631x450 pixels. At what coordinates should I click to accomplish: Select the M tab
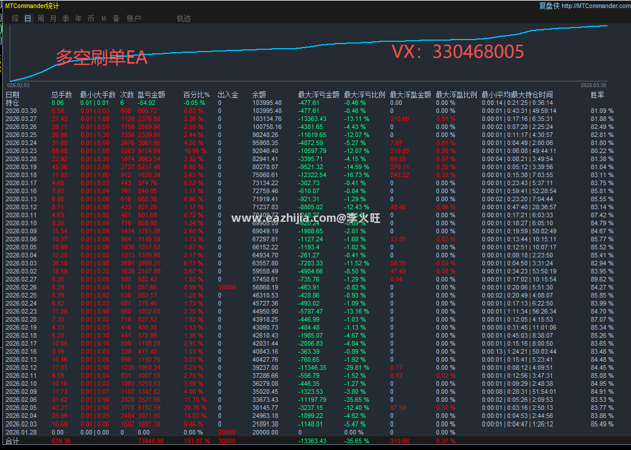[x=103, y=18]
